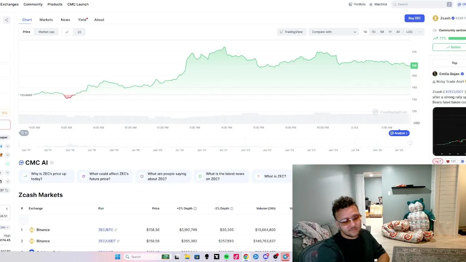Click the header Search field
The height and width of the screenshot is (262, 466).
422,4
